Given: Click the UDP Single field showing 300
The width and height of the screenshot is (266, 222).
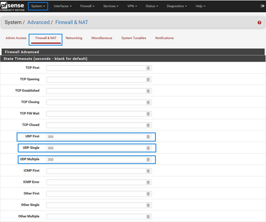Looking at the screenshot, I should point(99,148).
